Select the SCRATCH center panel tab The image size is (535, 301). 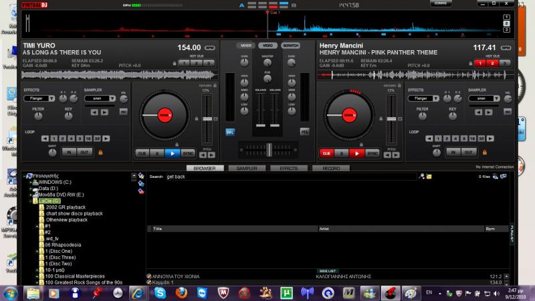290,45
